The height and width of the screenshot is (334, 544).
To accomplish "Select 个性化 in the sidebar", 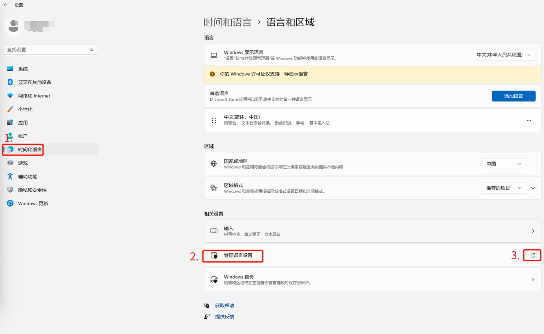I will pos(50,109).
